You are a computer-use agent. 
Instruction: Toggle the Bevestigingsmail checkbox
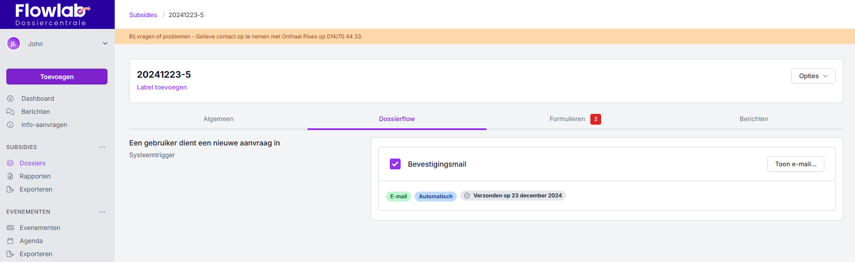click(x=395, y=164)
